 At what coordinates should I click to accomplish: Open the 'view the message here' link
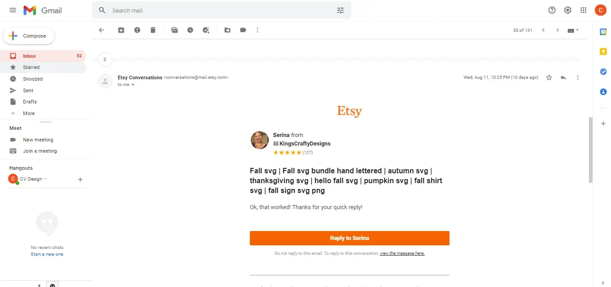[402, 253]
